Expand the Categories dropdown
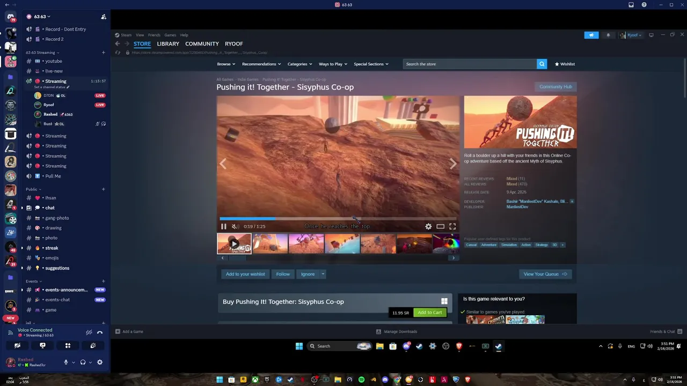687x386 pixels. pos(299,64)
